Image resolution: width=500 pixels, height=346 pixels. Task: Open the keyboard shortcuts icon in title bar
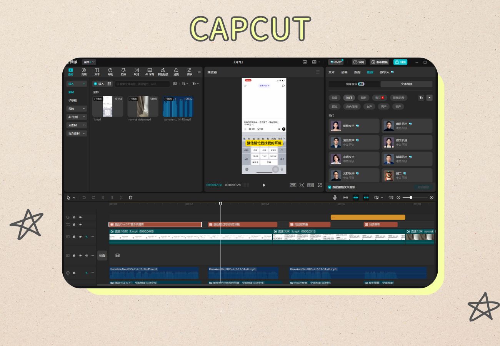click(x=305, y=62)
